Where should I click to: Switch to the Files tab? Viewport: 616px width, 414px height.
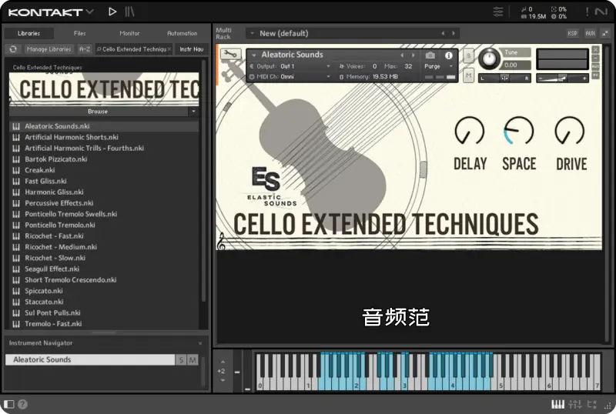(79, 33)
